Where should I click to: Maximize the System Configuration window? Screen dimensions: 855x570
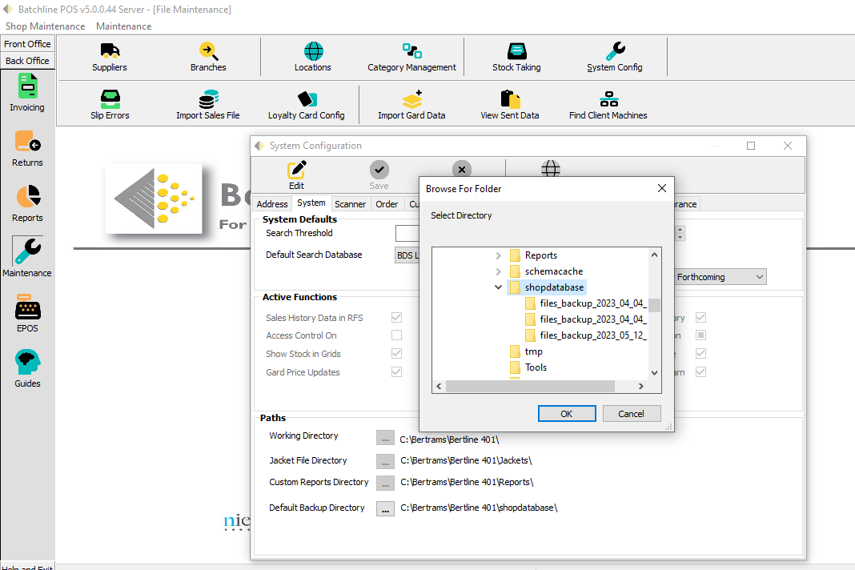click(x=751, y=146)
